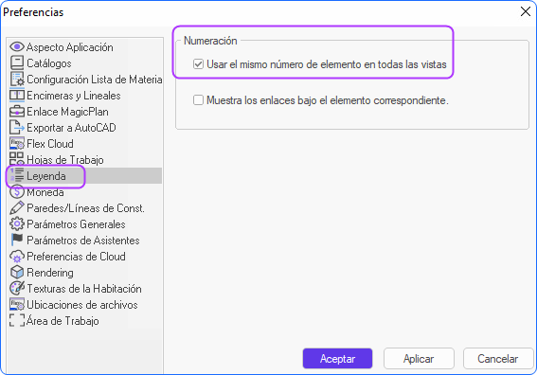537x375 pixels.
Task: Click the Leyenda label in sidebar
Action: tap(46, 176)
